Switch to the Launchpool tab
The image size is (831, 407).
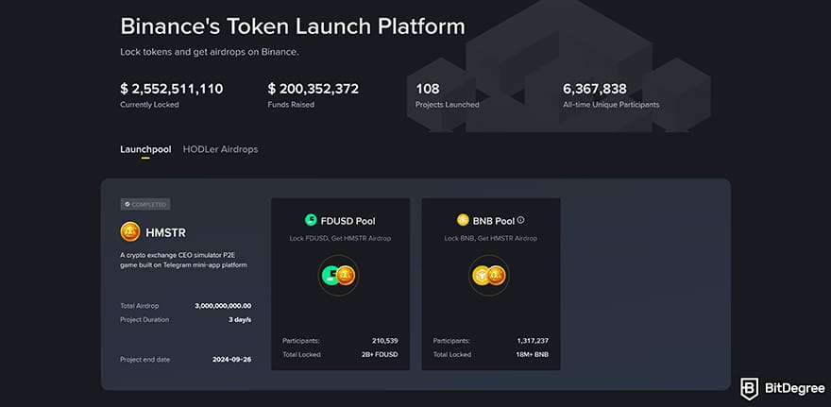pyautogui.click(x=145, y=149)
